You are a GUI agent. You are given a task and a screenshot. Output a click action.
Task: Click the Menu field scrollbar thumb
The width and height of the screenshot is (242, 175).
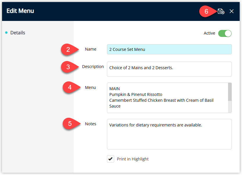(x=230, y=92)
